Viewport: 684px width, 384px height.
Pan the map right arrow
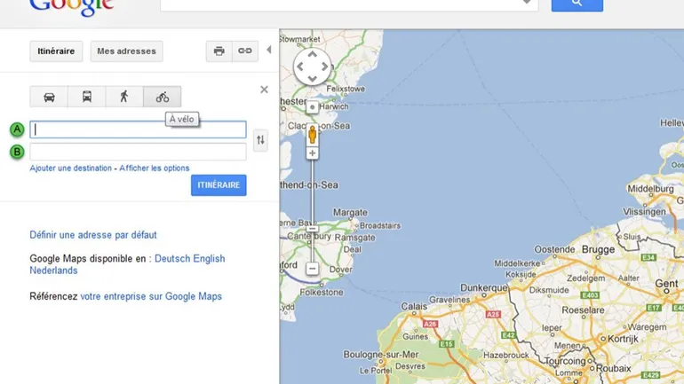click(324, 67)
